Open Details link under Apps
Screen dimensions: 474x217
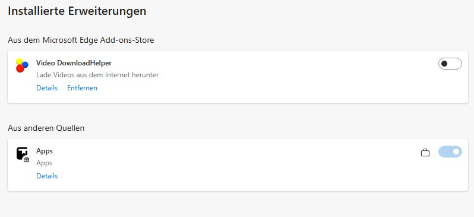coord(47,176)
